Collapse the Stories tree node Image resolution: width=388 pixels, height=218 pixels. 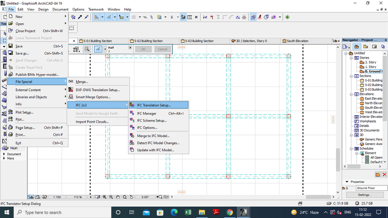351,58
